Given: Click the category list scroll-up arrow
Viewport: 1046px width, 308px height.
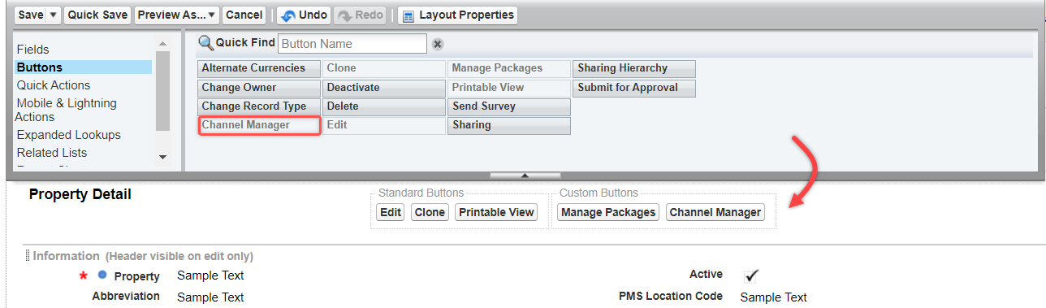Looking at the screenshot, I should click(x=162, y=43).
